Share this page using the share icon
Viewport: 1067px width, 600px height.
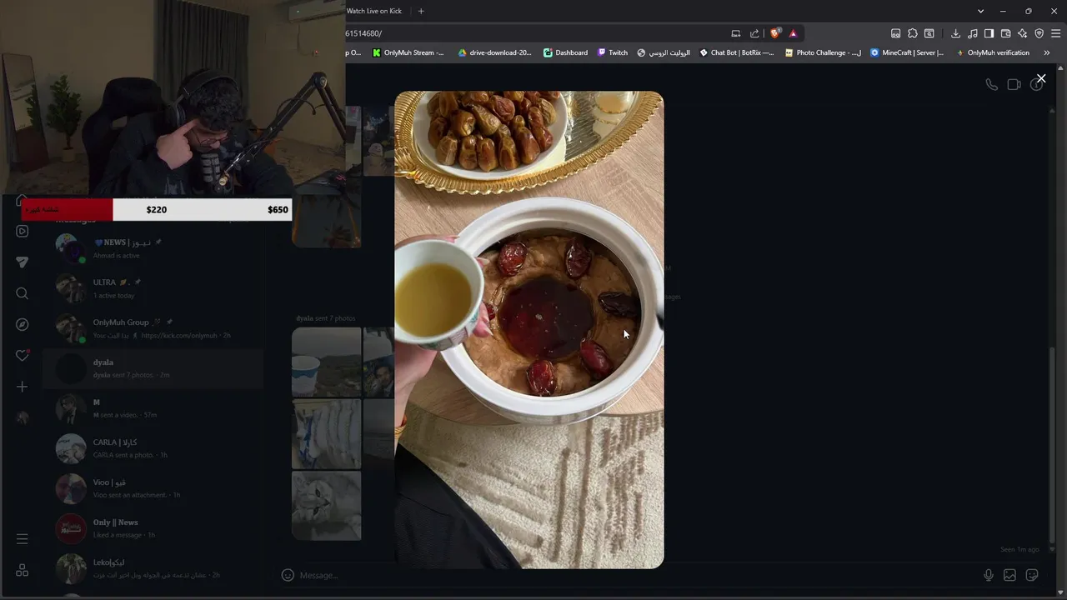(x=754, y=33)
